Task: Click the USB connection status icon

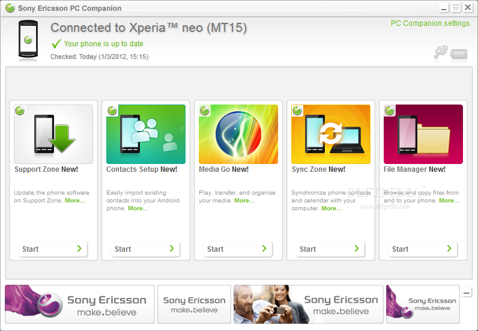Action: pos(441,52)
